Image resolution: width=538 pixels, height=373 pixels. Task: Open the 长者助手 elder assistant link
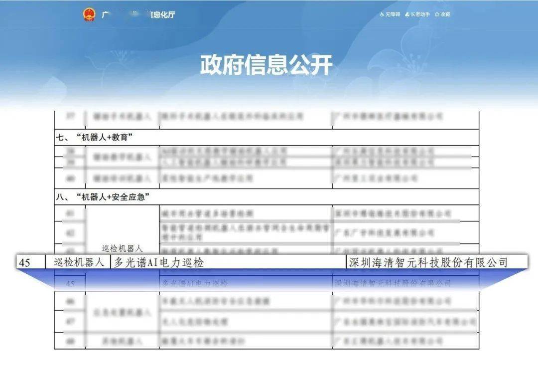click(x=417, y=14)
